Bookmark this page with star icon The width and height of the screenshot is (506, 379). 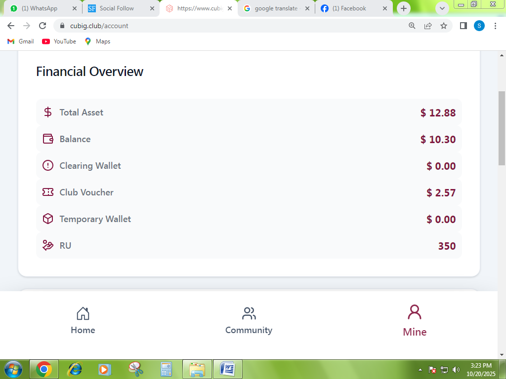(x=444, y=26)
